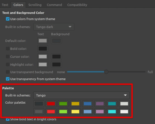Pick the bright green palette swatch
The width and height of the screenshot is (155, 124).
pos(63,112)
